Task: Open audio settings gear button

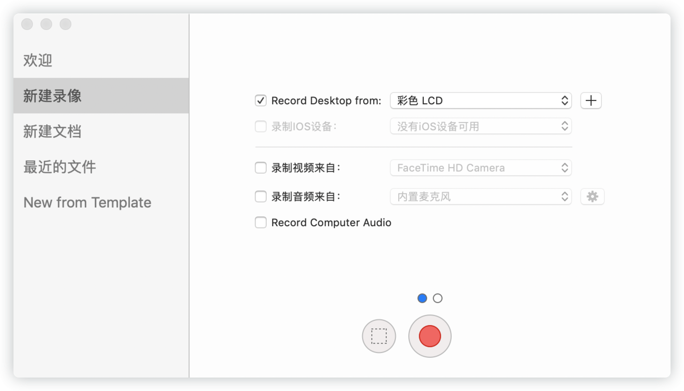Action: tap(592, 196)
